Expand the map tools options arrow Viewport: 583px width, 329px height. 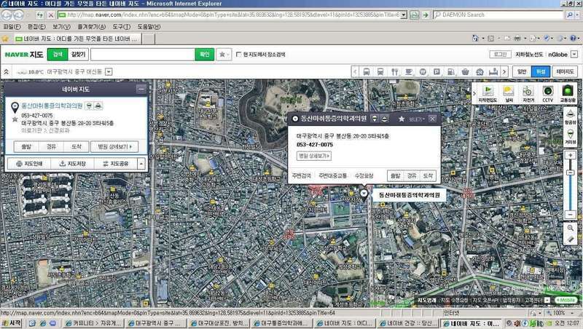tap(141, 164)
